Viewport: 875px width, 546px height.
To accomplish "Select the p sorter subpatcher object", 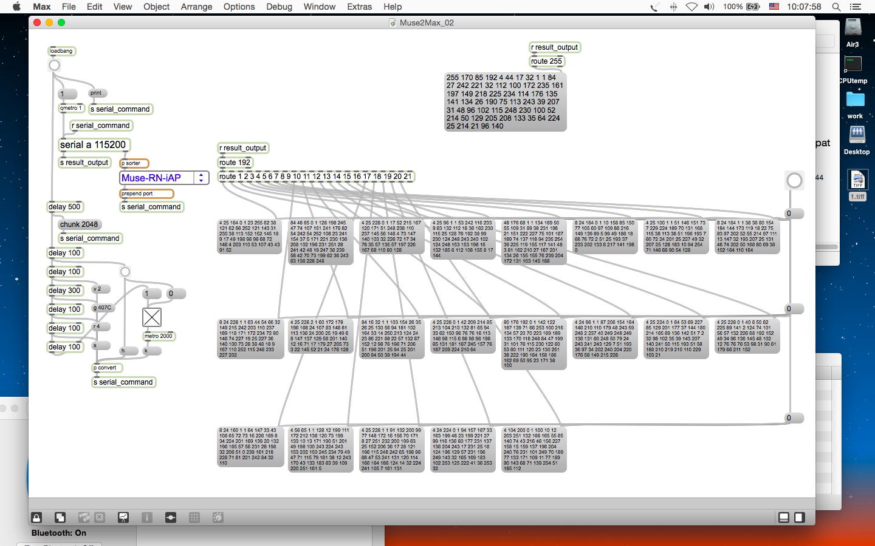I will click(x=134, y=163).
